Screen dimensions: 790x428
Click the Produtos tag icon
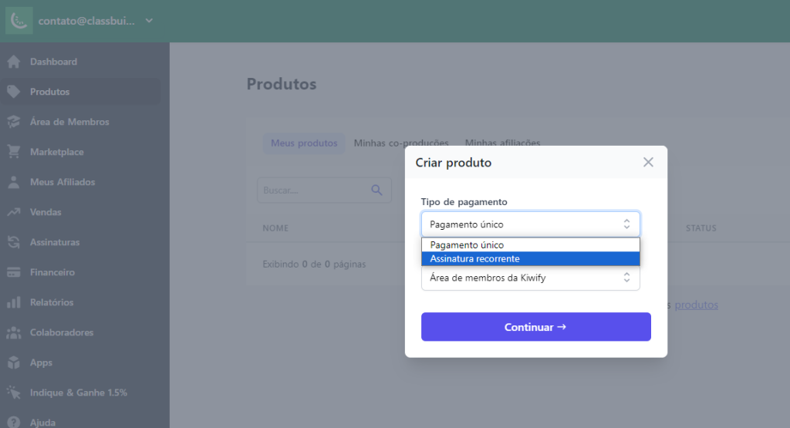click(x=14, y=92)
